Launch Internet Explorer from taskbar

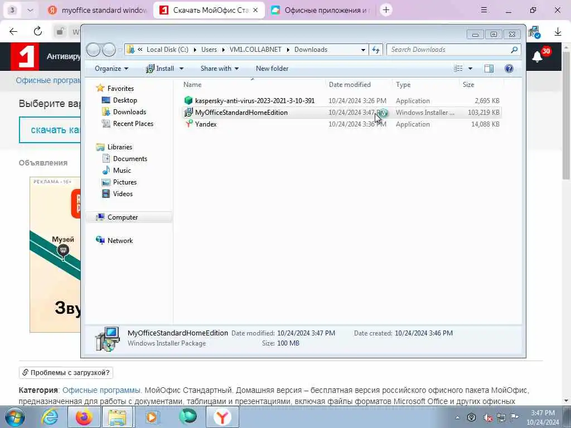[x=50, y=417]
